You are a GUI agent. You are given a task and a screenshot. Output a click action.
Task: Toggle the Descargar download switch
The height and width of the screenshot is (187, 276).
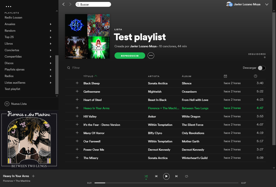pos(262,68)
